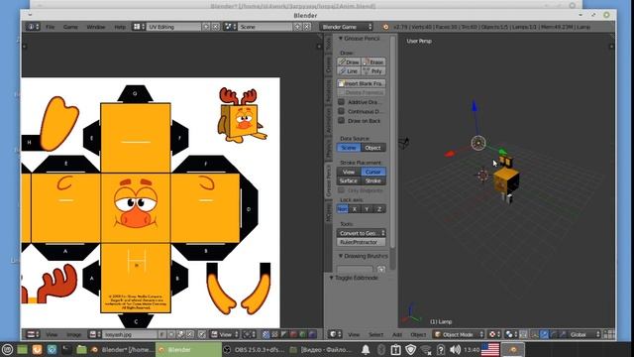
Task: Lock grease pencil axis to X
Action: click(355, 209)
